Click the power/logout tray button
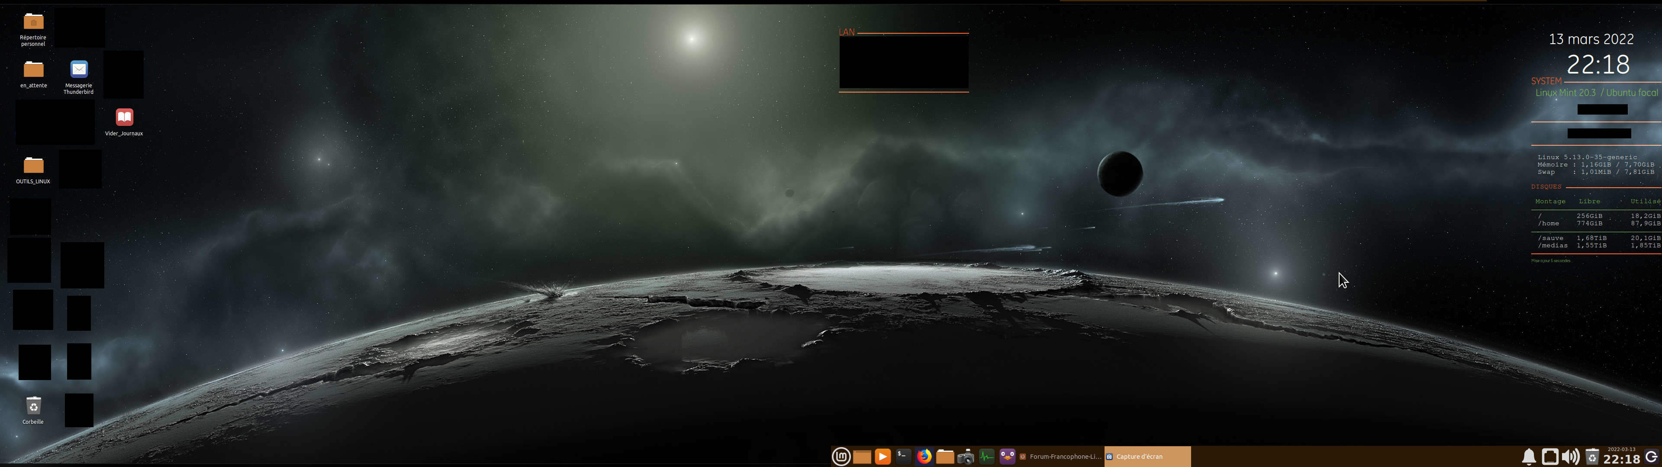This screenshot has width=1662, height=467. [1652, 457]
